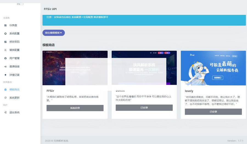
Task: Click the people icon beside 邀请链接
Action: pos(5,66)
